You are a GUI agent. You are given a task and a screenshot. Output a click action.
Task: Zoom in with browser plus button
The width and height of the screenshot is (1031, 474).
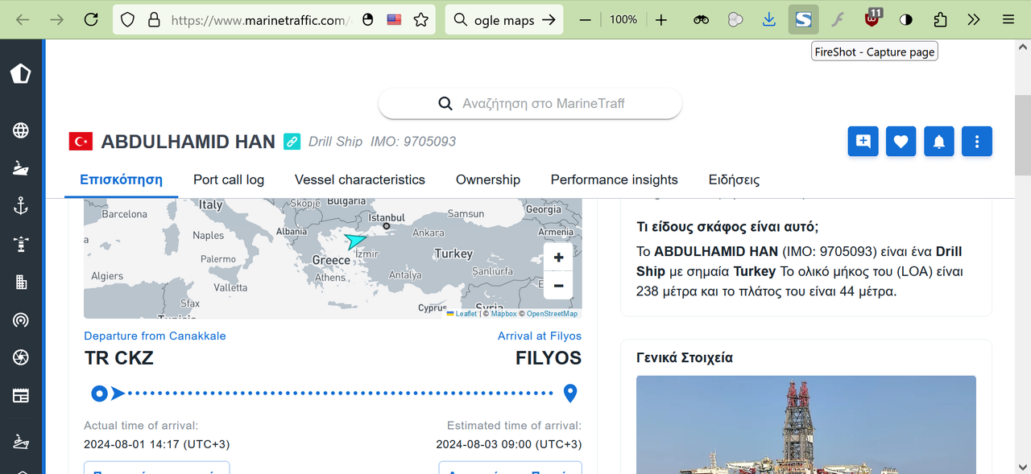tap(661, 19)
